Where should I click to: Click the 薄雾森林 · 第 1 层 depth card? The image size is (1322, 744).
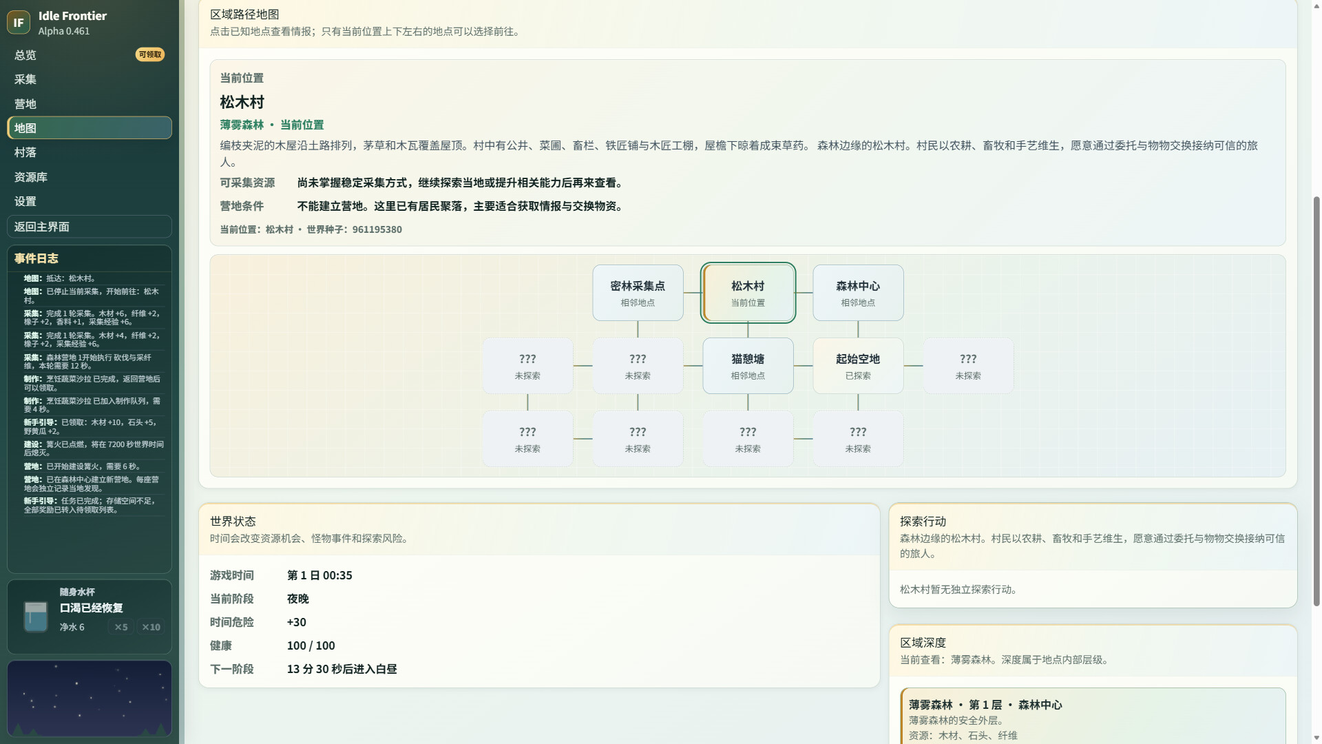(1093, 716)
